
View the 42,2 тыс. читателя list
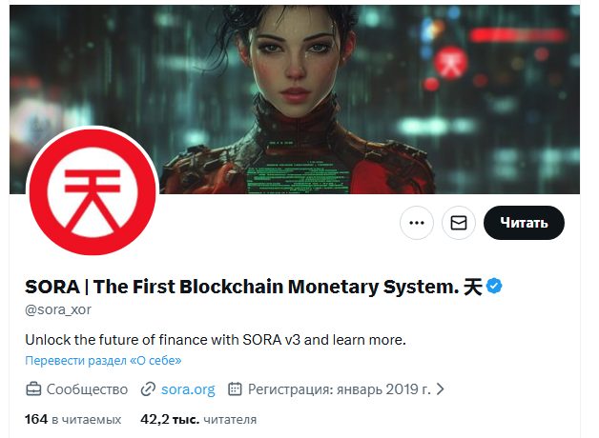[x=197, y=419]
